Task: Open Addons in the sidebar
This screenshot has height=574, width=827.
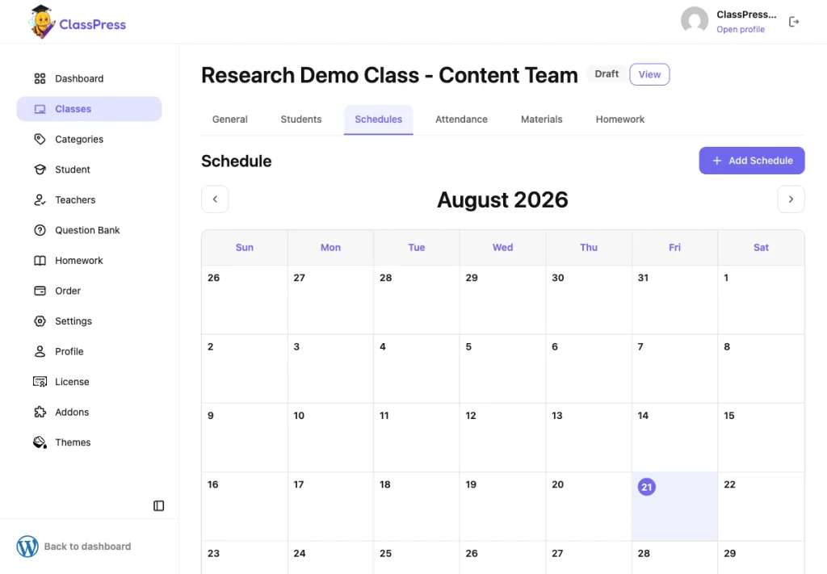Action: pyautogui.click(x=89, y=413)
